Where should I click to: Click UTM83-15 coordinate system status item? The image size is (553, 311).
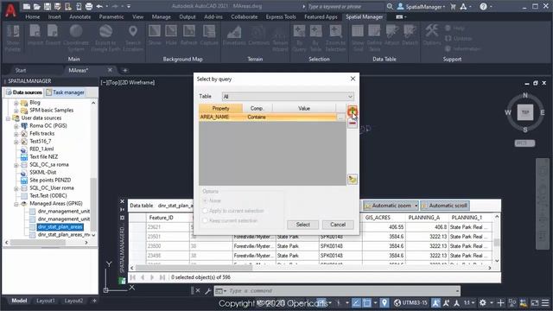pos(410,303)
